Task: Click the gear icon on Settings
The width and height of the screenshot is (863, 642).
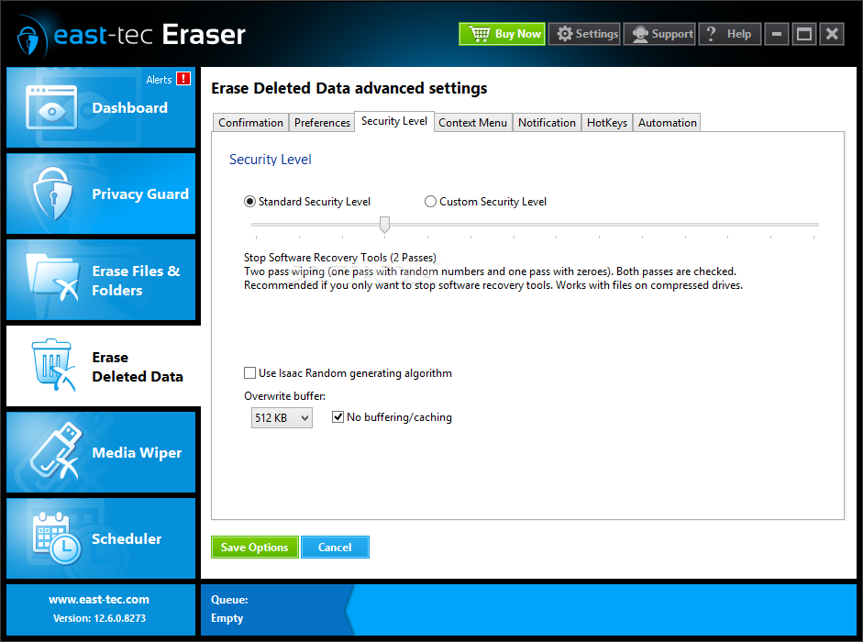Action: pos(565,34)
